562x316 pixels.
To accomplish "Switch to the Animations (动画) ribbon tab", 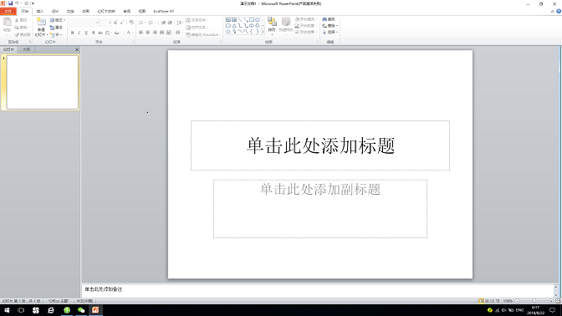I will click(85, 12).
